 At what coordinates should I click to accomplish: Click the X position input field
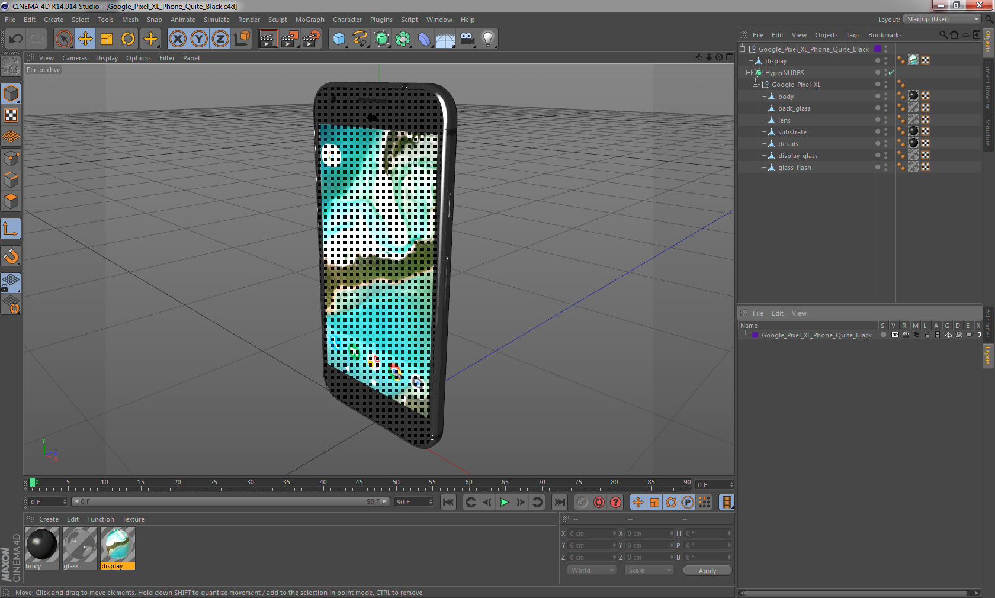pos(592,533)
